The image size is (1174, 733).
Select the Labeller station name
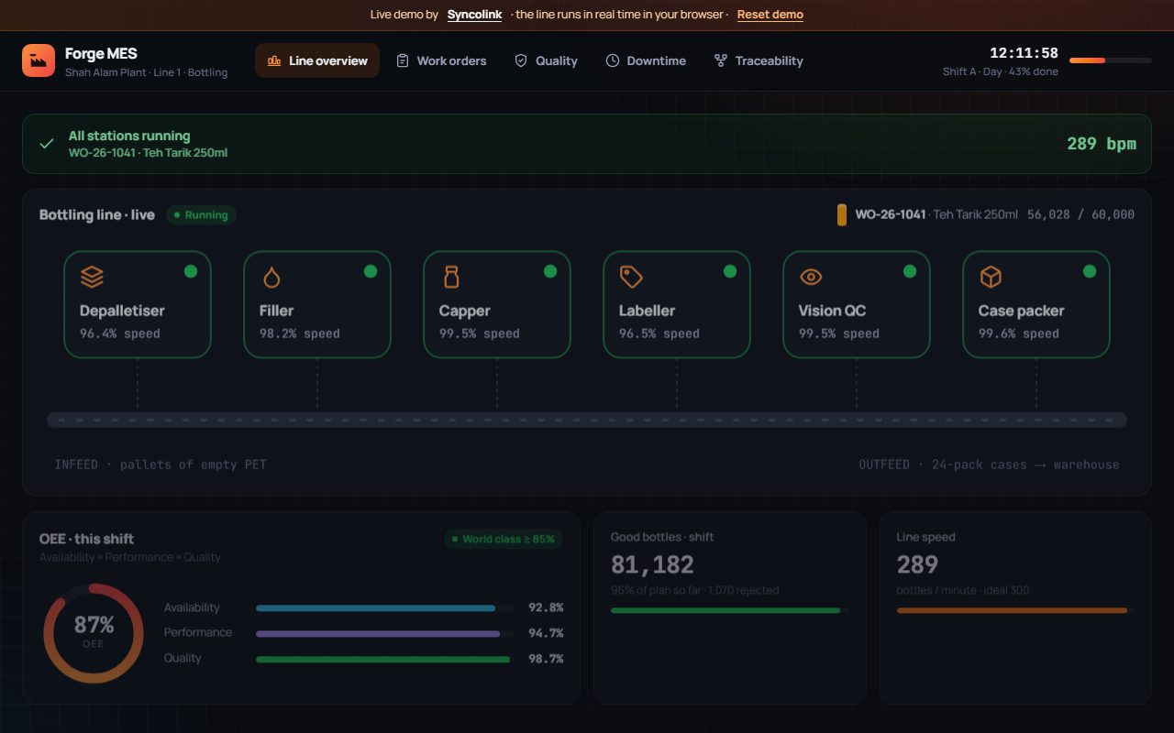tap(647, 311)
